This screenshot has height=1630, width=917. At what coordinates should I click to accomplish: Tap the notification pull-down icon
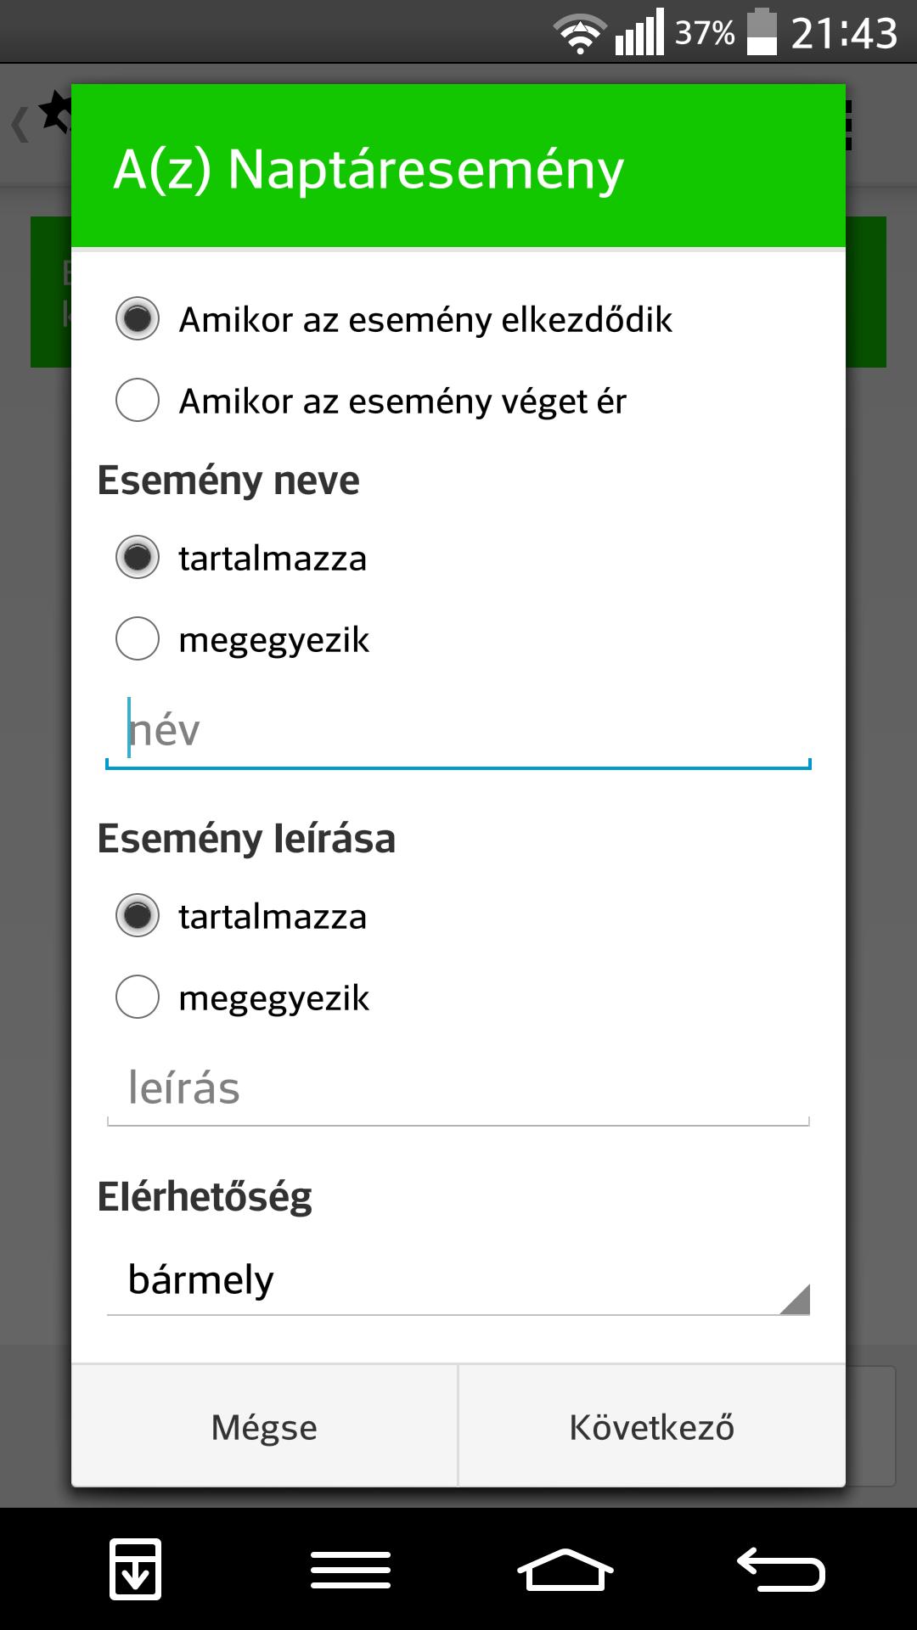click(x=135, y=1569)
